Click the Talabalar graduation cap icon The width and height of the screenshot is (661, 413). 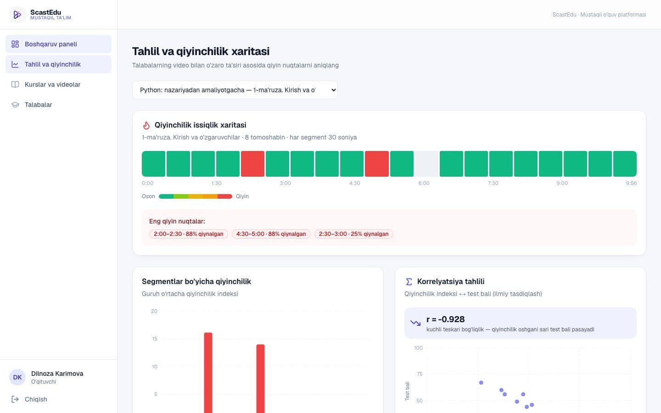click(x=15, y=105)
